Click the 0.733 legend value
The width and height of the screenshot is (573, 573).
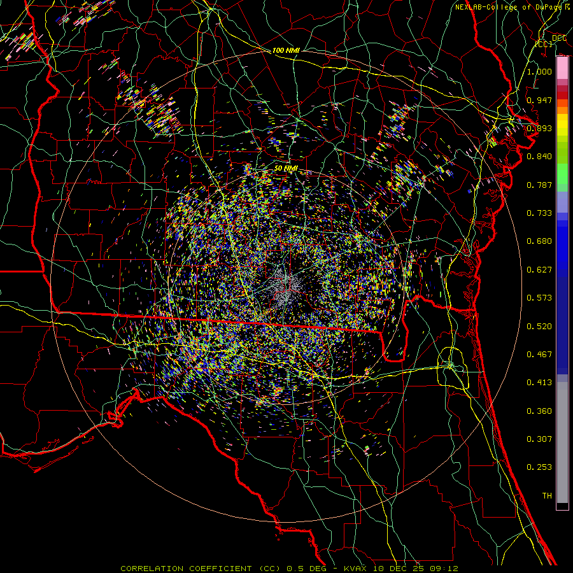539,213
